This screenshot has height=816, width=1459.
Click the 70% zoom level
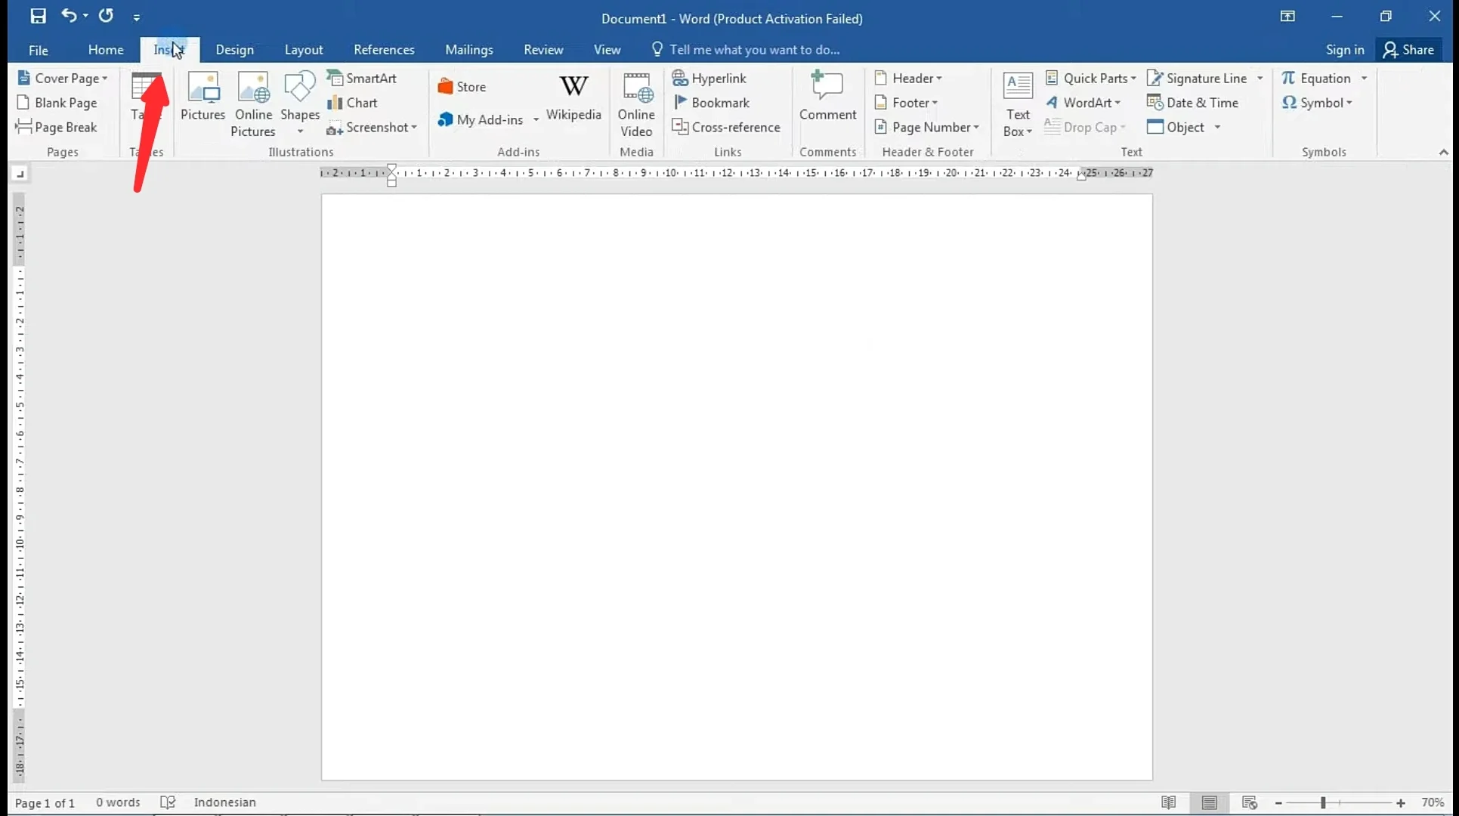1433,802
